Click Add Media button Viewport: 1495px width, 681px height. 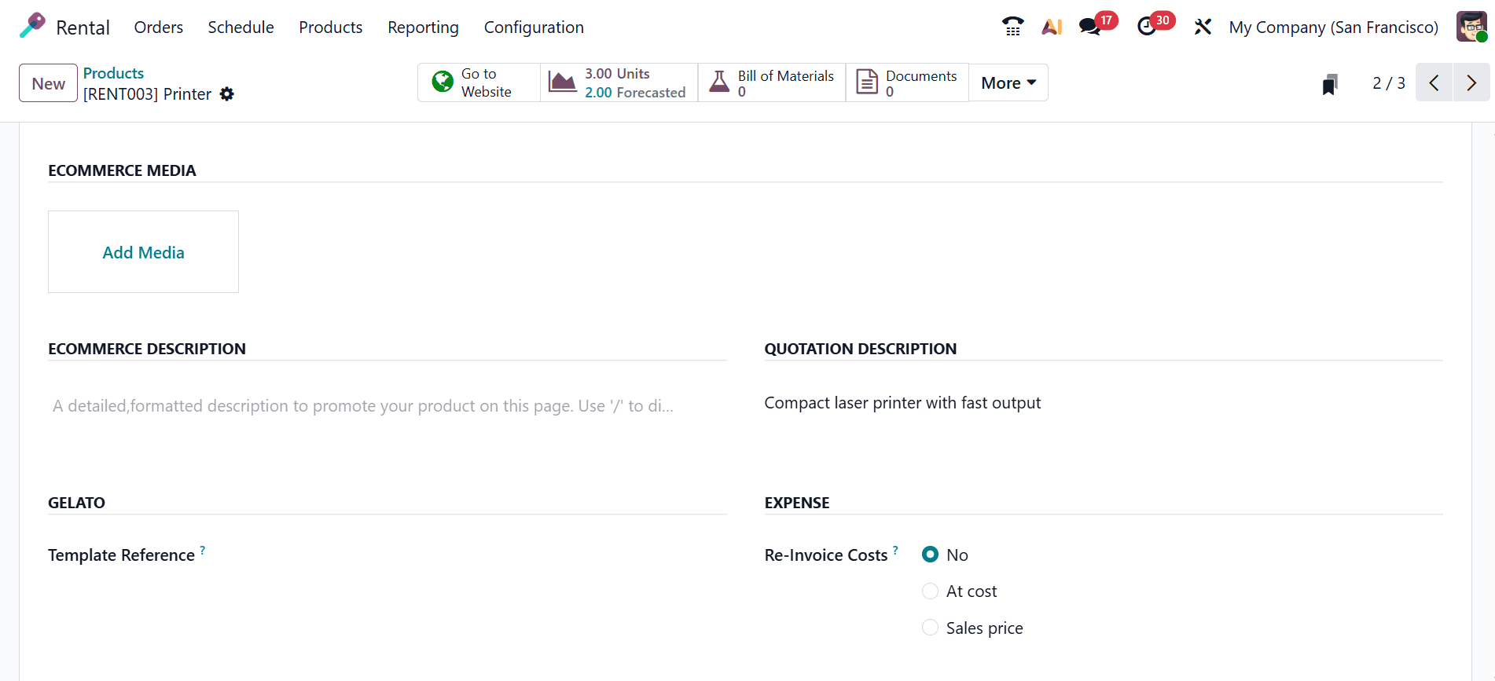[x=143, y=252]
